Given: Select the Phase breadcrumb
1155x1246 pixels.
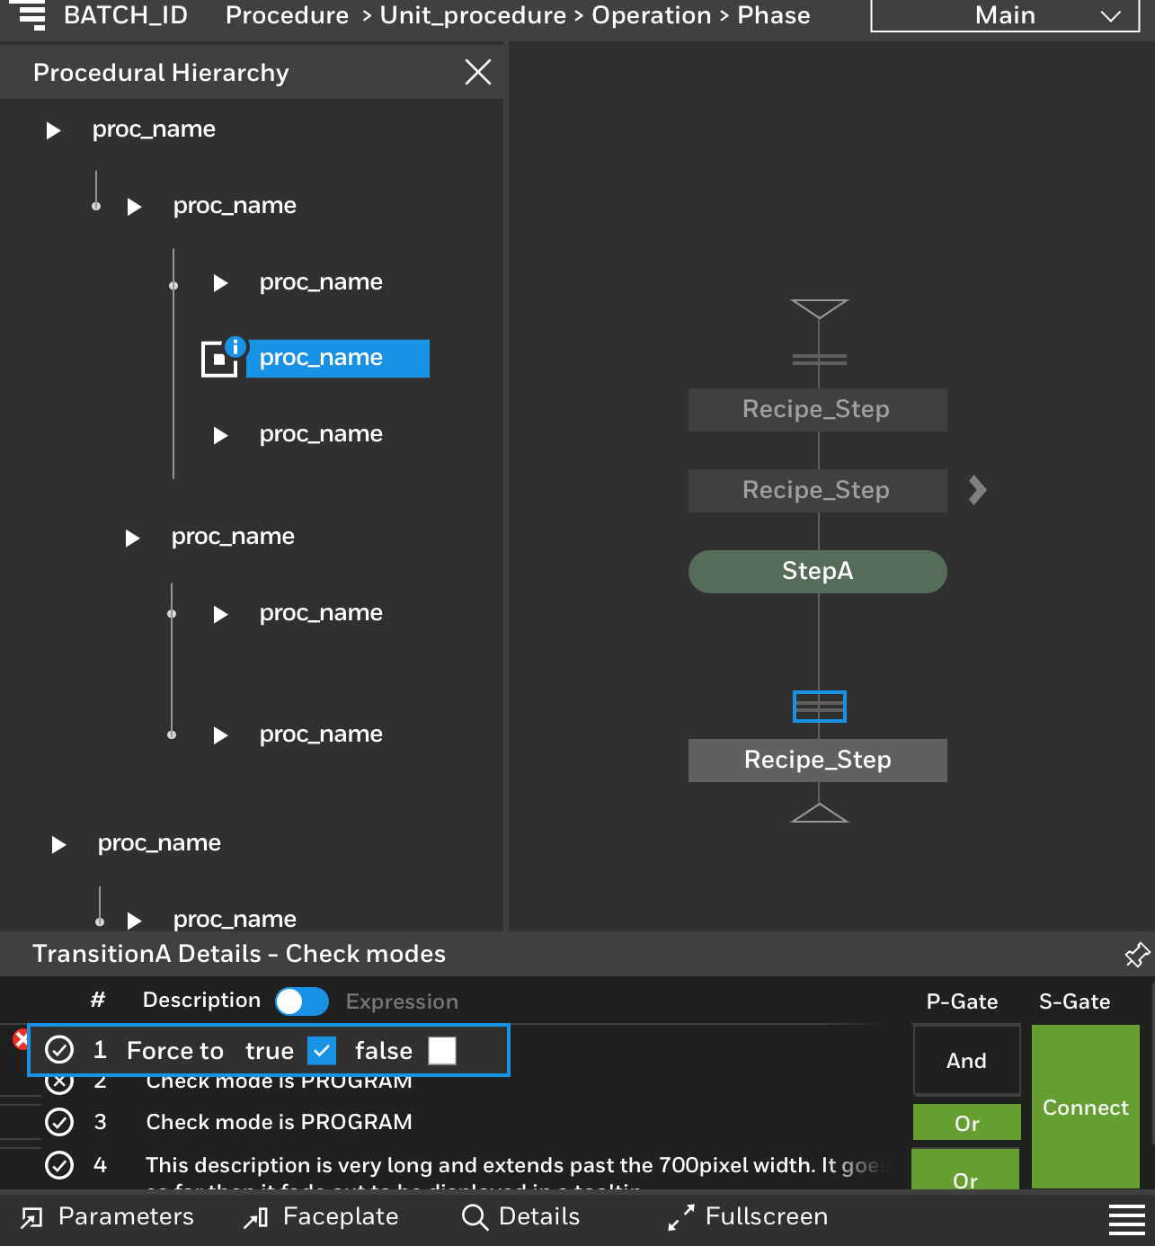Looking at the screenshot, I should point(773,15).
